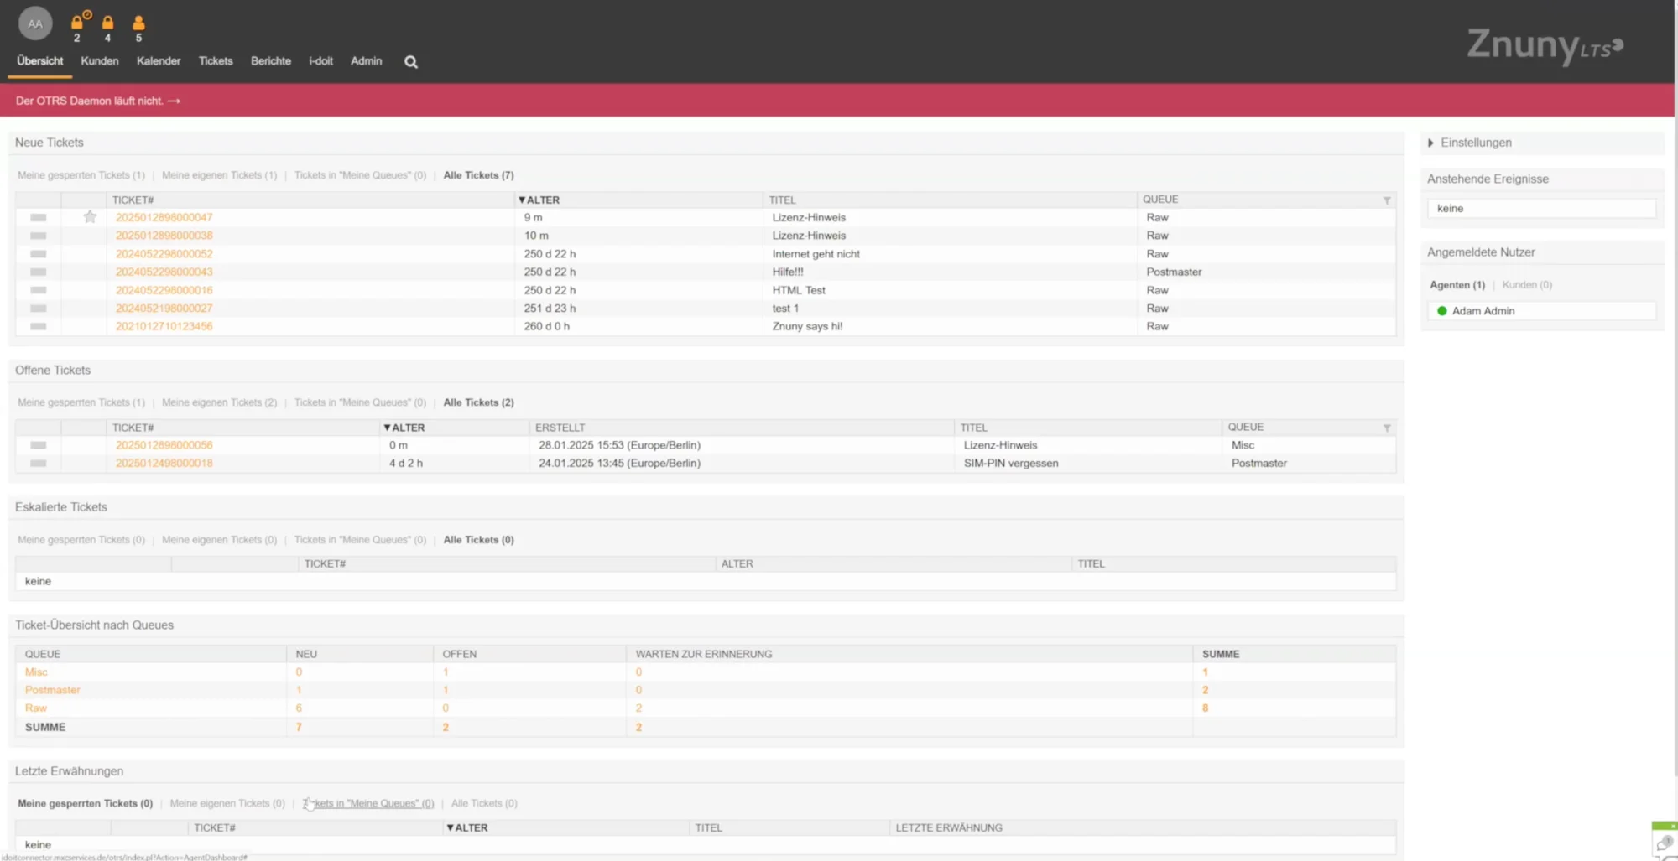Screen dimensions: 1678x861
Task: Select Alle Tickets (0) in Letzte Erwähnungen
Action: (484, 803)
